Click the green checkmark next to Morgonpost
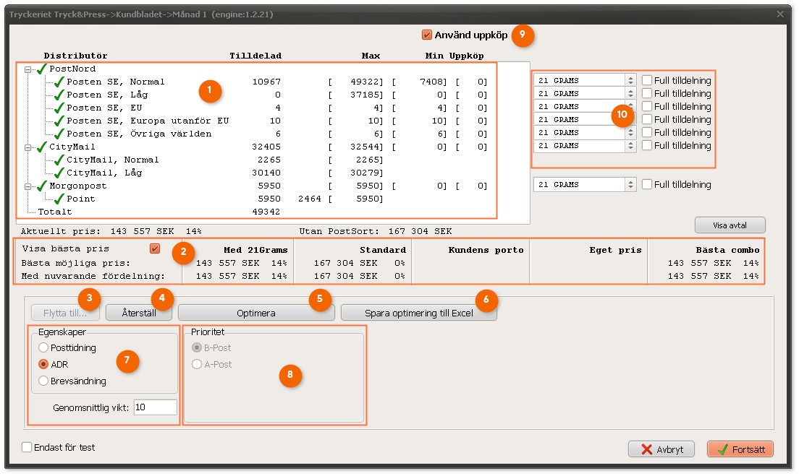Screen dimensions: 799x476 coord(42,186)
